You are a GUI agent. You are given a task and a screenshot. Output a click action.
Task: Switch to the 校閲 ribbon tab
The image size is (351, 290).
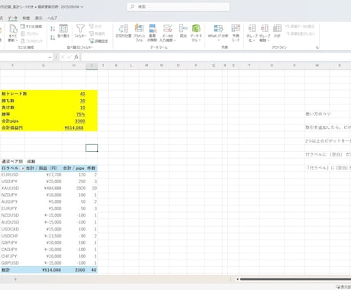(x=26, y=18)
